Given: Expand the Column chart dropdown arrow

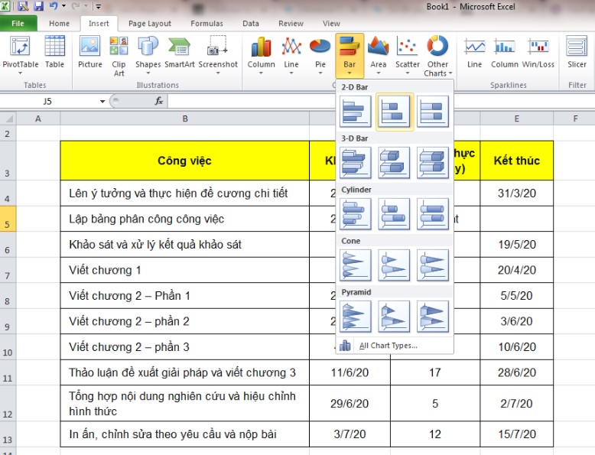Looking at the screenshot, I should pos(261,73).
